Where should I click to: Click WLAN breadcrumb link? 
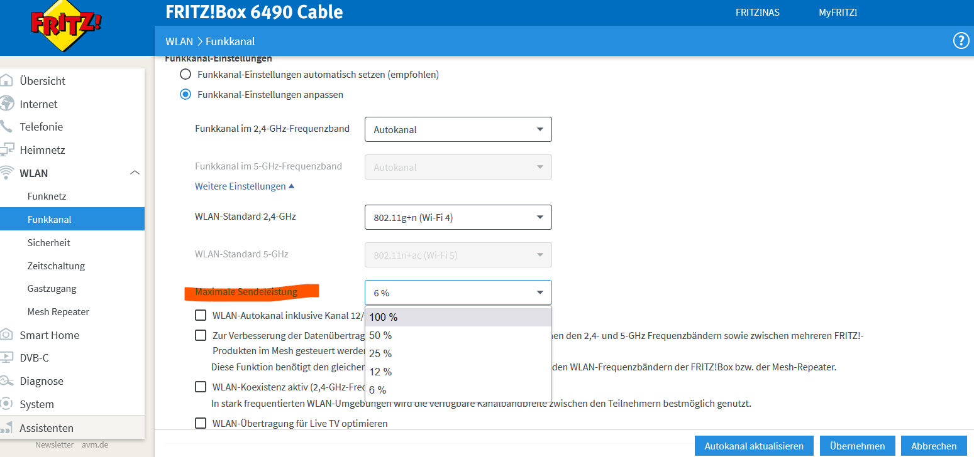tap(179, 41)
